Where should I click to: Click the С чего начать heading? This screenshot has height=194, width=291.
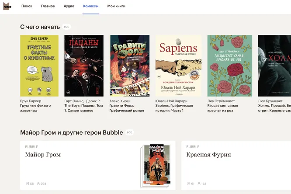coord(40,27)
